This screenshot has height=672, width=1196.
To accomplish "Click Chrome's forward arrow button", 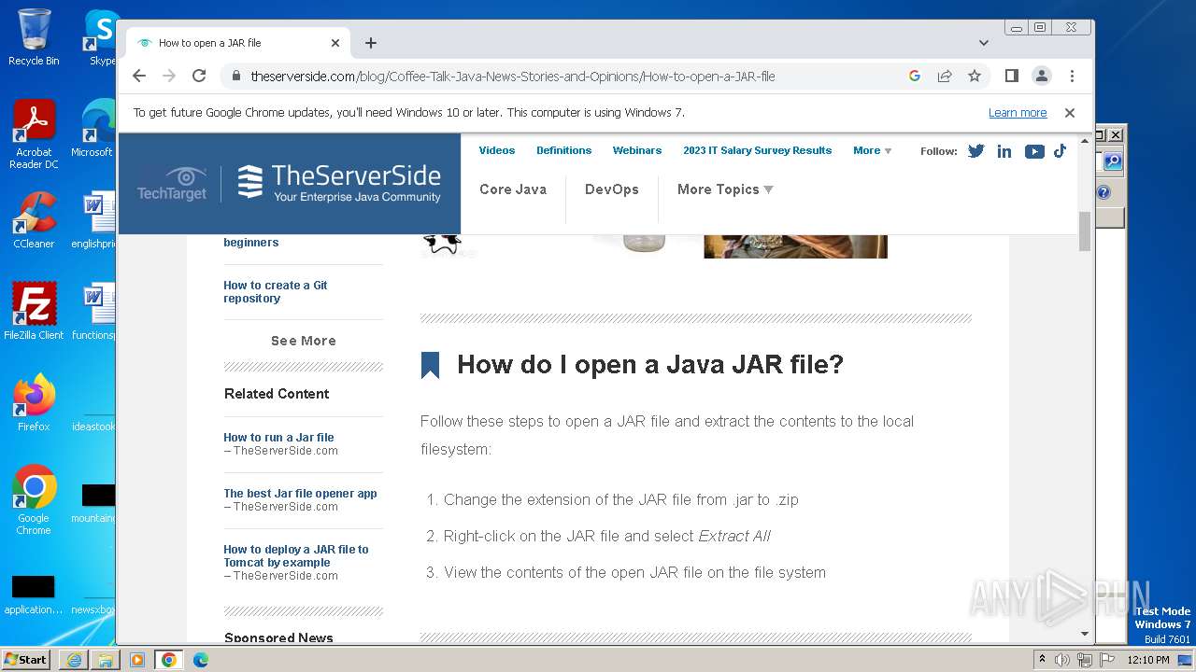I will (x=169, y=76).
